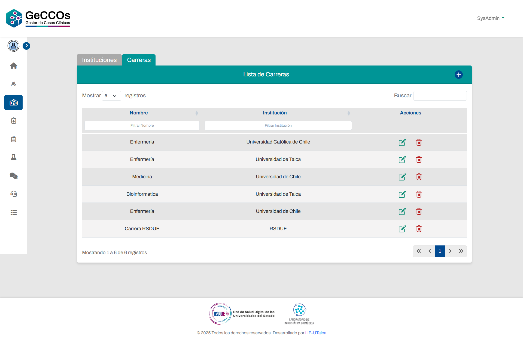Click the Bioinformatica name cell
Image resolution: width=523 pixels, height=346 pixels.
(142, 194)
